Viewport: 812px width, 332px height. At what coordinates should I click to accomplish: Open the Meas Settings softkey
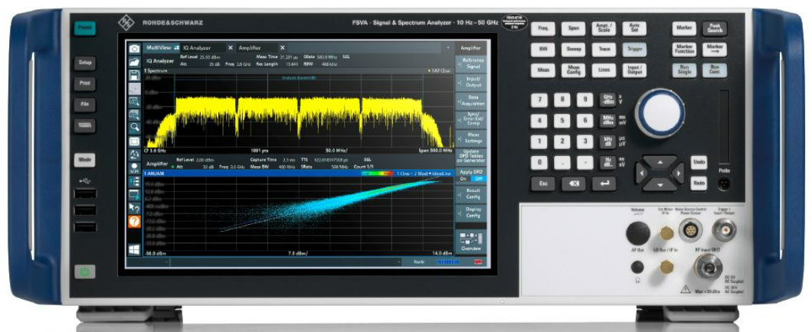click(471, 138)
